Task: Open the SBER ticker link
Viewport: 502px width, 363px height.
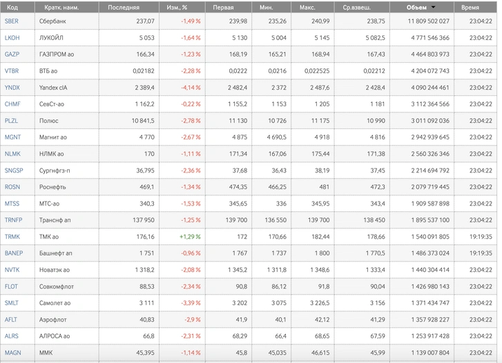Action: pyautogui.click(x=12, y=21)
